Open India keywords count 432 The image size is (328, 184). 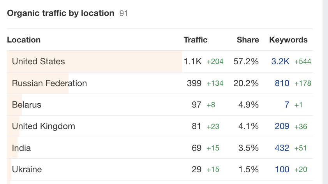tap(282, 148)
